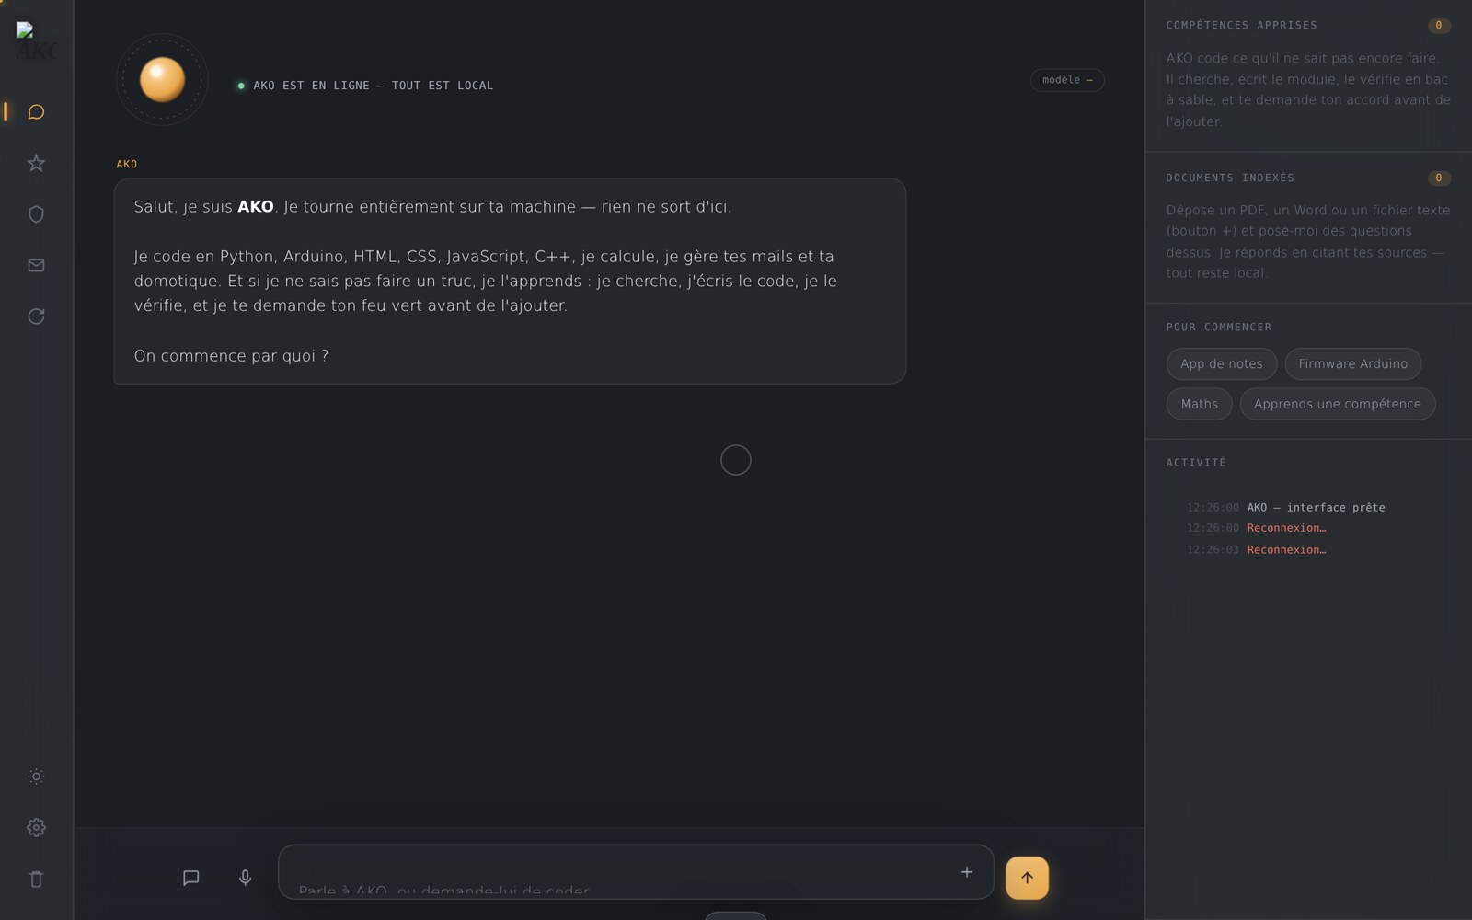Click the plus icon to attach a file
This screenshot has height=920, width=1472.
click(x=967, y=872)
